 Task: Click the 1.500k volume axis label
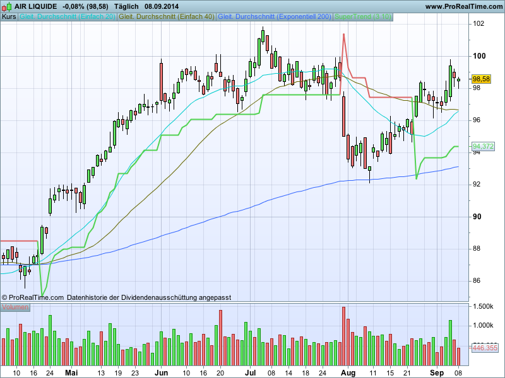tap(483, 307)
